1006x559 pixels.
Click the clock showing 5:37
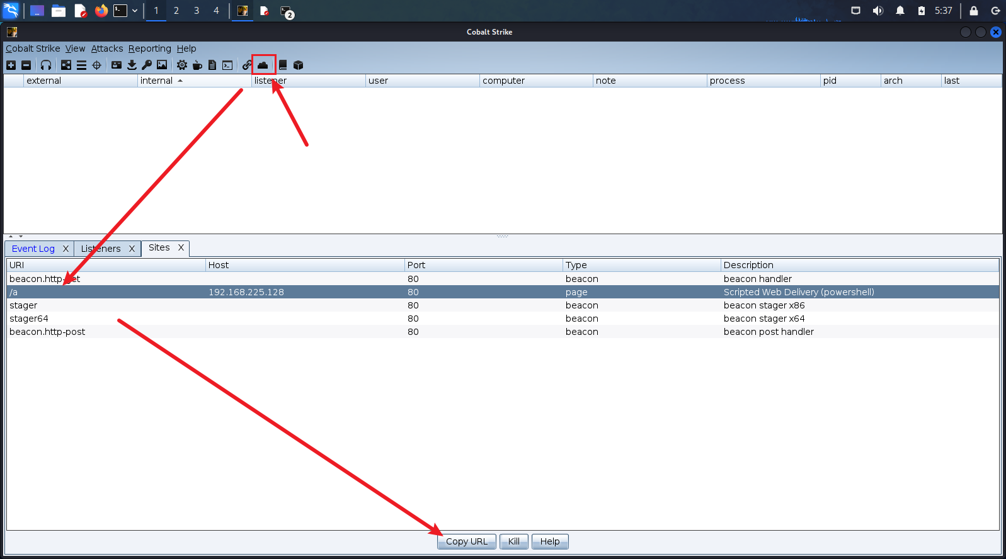944,11
